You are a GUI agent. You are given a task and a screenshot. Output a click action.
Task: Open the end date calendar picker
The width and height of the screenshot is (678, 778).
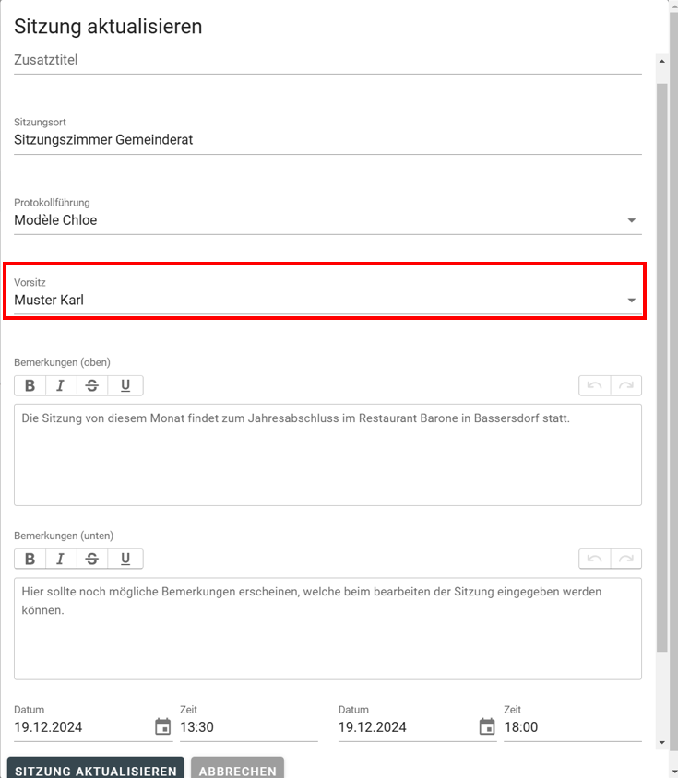487,726
